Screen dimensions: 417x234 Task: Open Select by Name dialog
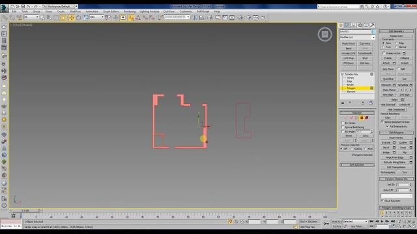[50, 18]
